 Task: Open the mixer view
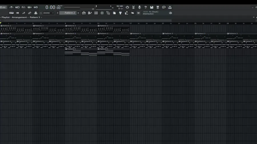pos(102,13)
